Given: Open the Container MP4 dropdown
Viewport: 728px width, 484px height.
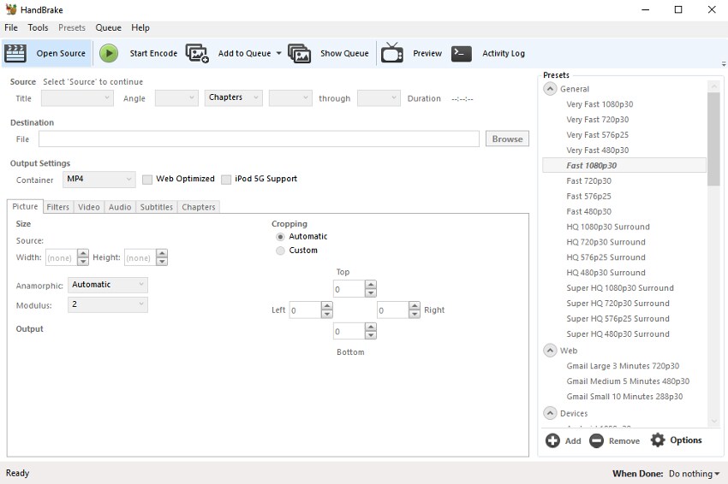Looking at the screenshot, I should [98, 180].
